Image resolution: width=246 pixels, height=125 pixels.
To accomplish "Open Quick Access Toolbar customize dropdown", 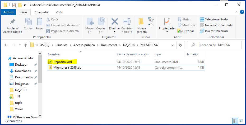I will [x=25, y=5].
